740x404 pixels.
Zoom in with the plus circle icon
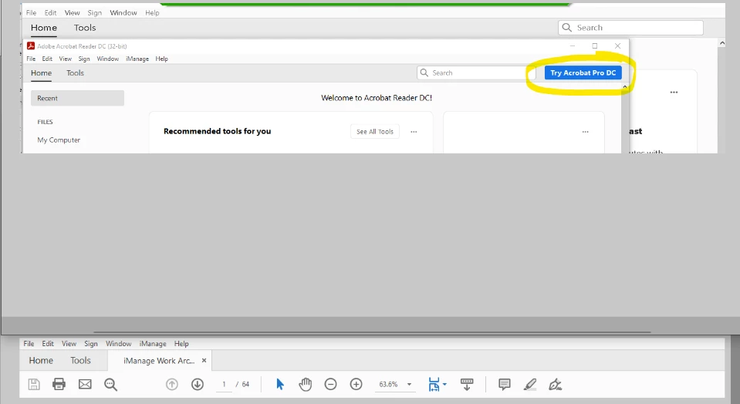click(356, 384)
